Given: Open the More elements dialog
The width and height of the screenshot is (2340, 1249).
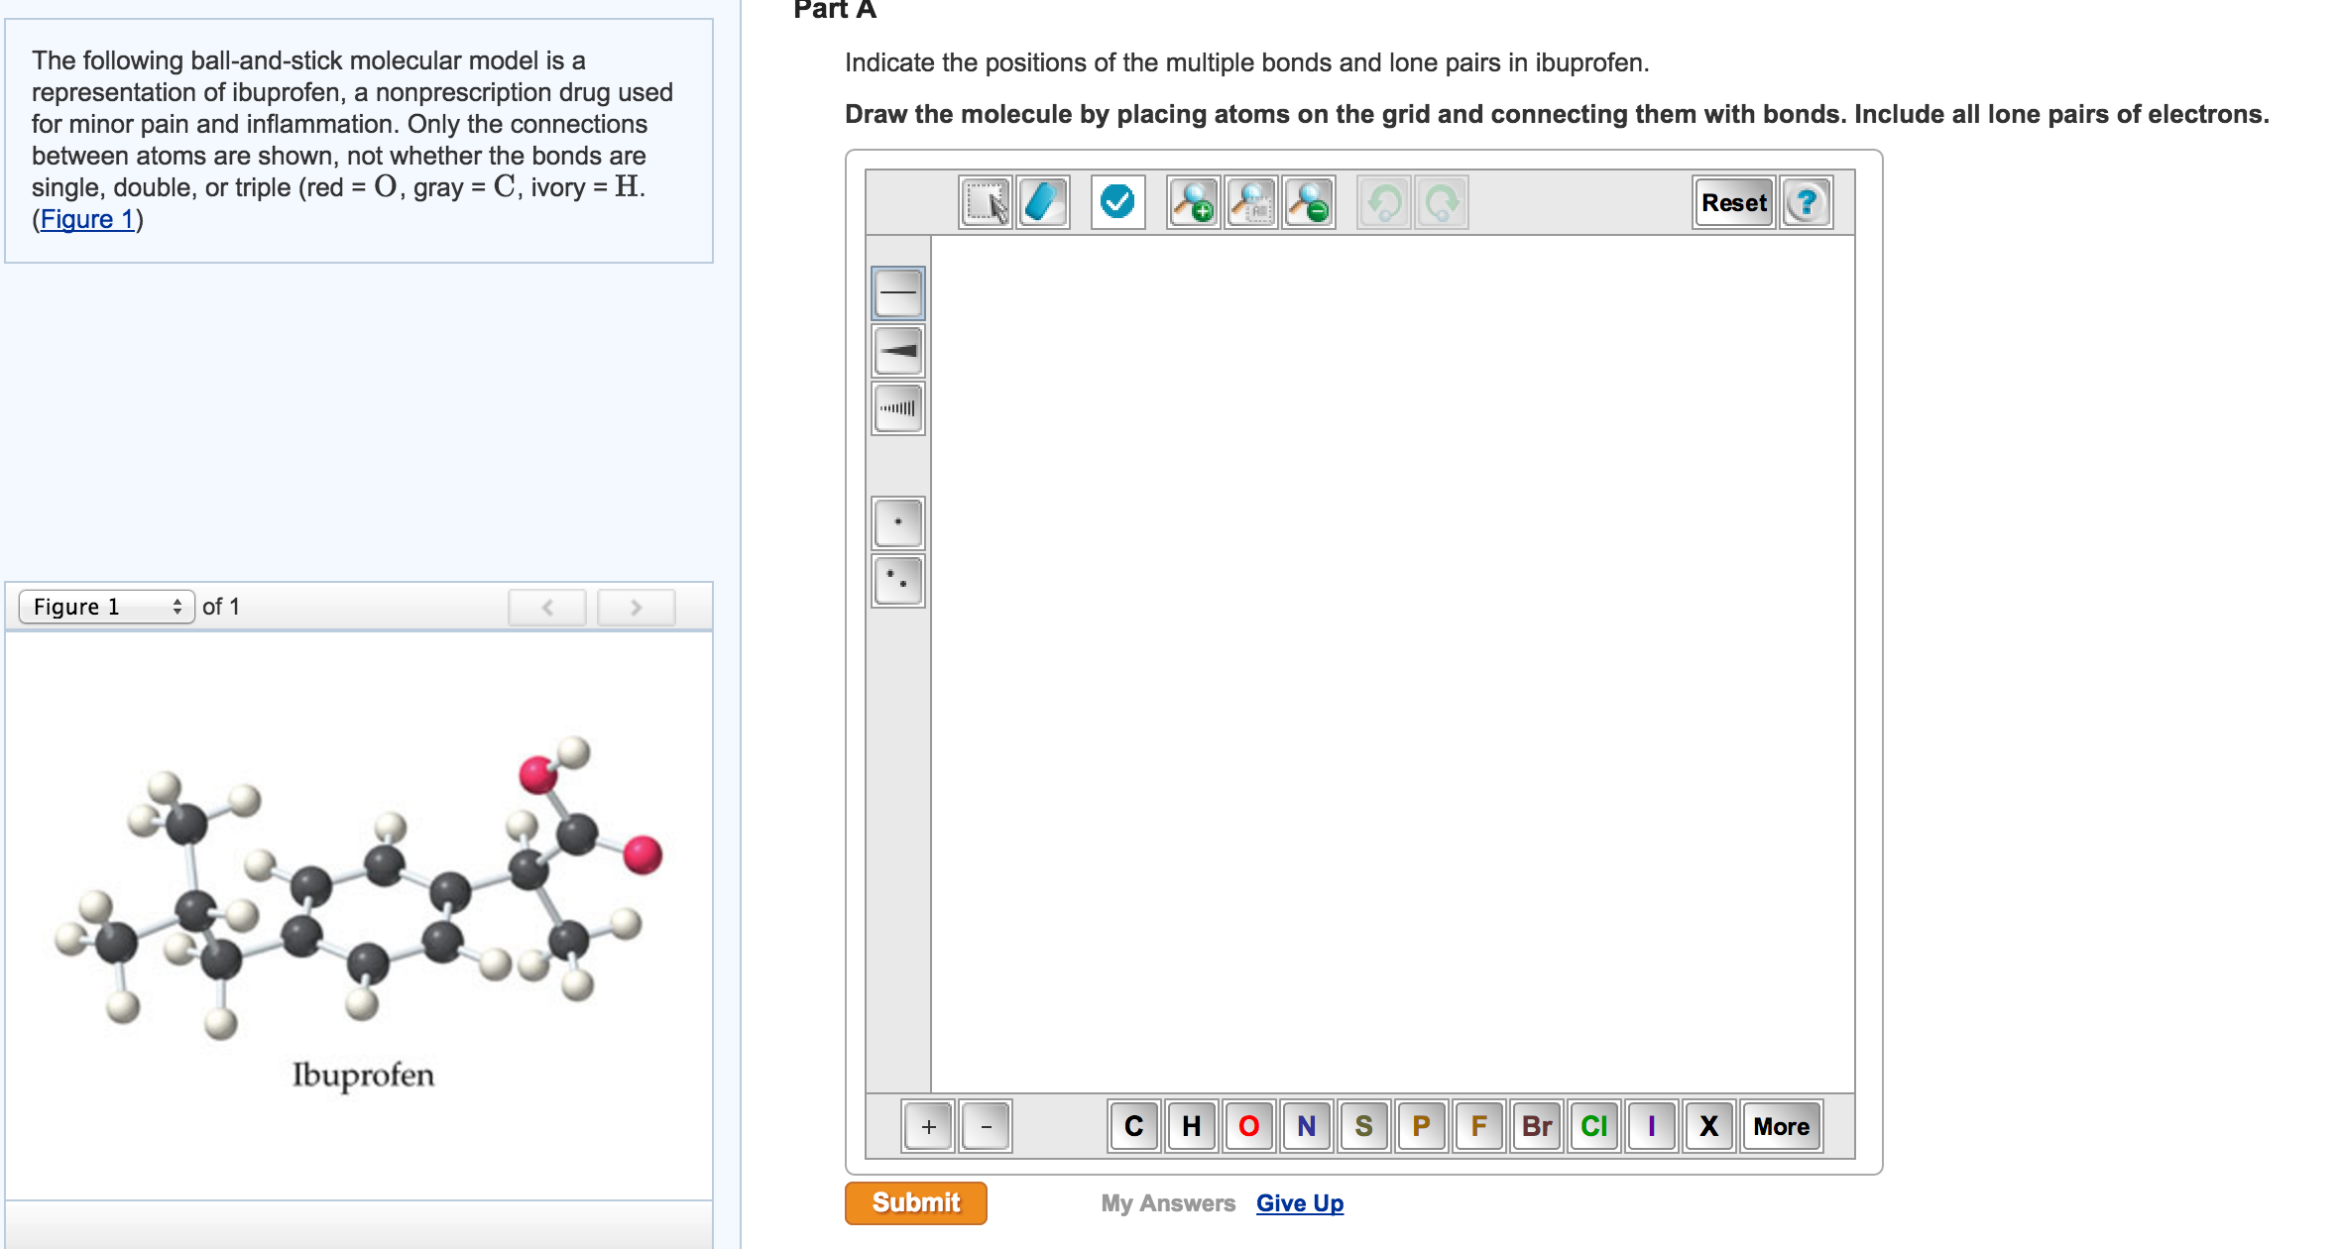Looking at the screenshot, I should [1781, 1126].
